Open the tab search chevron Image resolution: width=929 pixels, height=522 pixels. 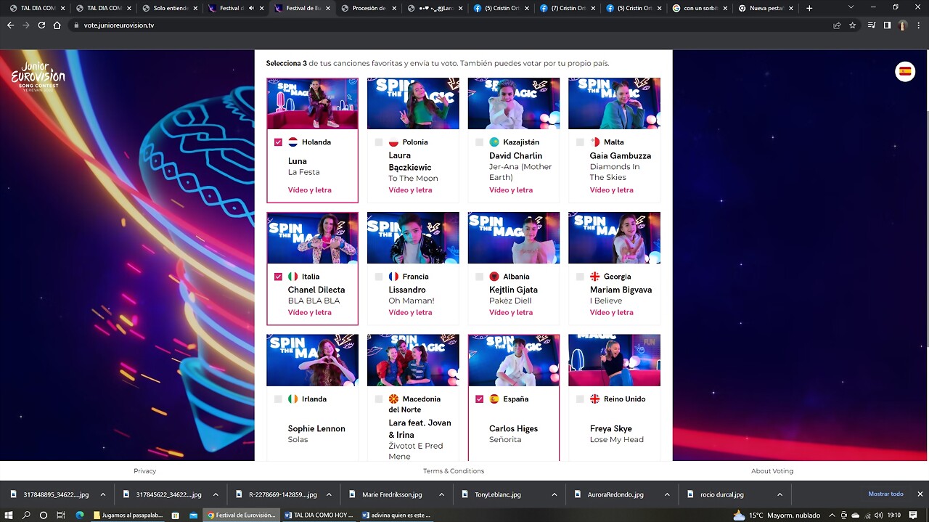click(851, 7)
